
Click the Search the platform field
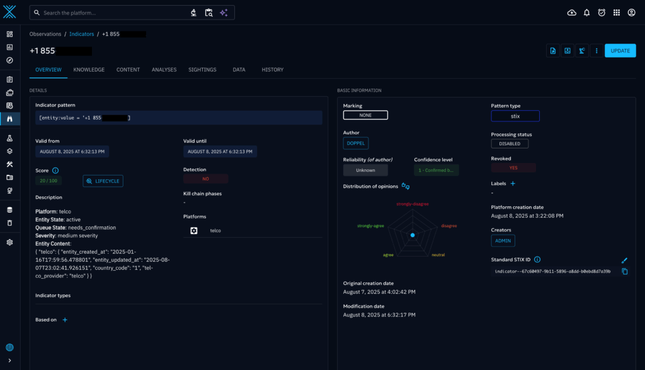113,13
